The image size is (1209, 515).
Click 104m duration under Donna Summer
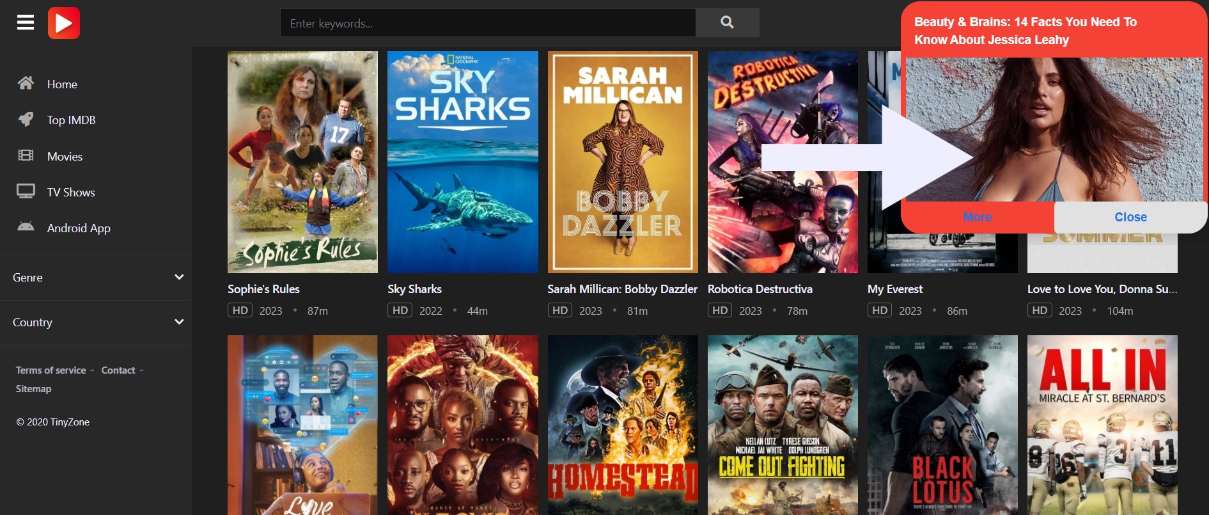1120,311
